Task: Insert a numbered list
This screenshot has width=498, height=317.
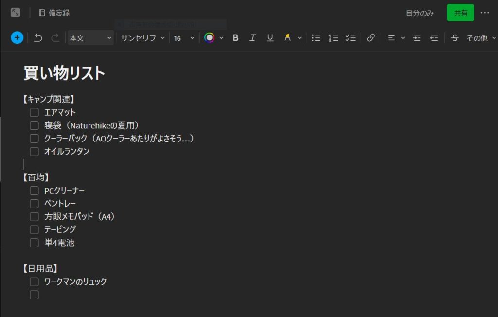Action: 333,38
